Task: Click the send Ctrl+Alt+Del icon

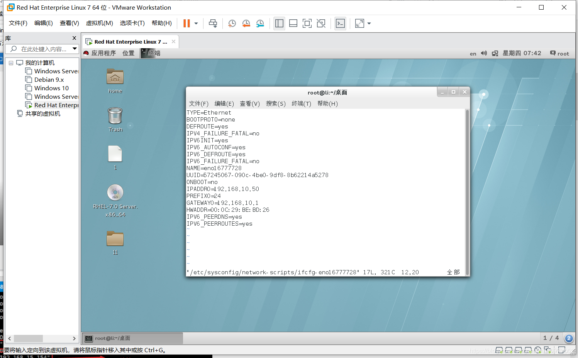Action: coord(213,23)
